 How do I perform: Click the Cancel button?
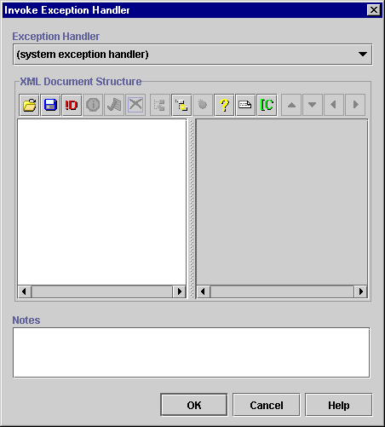point(267,405)
